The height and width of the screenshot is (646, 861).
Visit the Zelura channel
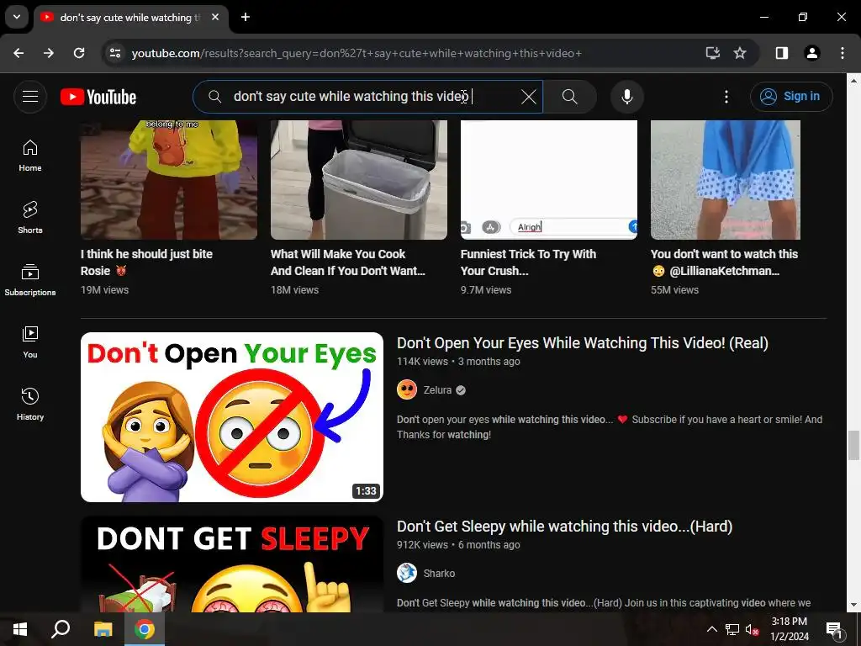point(437,390)
